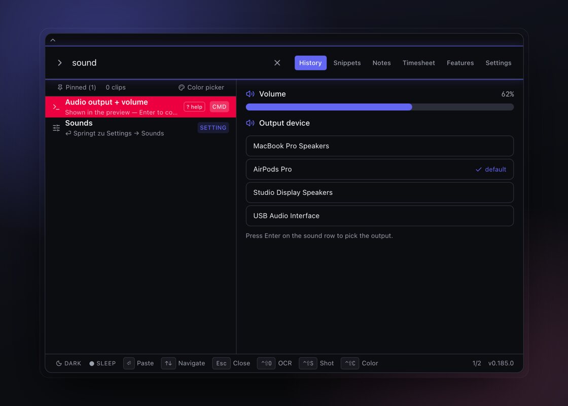Toggle SLEEP status
The width and height of the screenshot is (568, 406).
coord(102,363)
